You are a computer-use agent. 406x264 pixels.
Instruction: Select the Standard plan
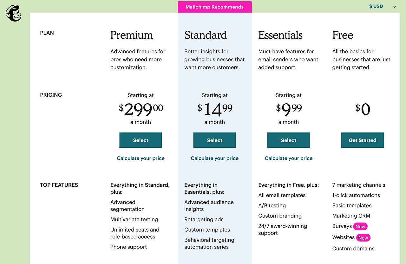(x=214, y=140)
